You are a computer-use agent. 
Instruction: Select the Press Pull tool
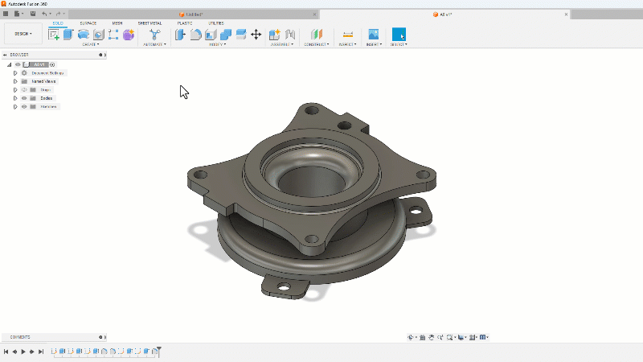tap(180, 35)
